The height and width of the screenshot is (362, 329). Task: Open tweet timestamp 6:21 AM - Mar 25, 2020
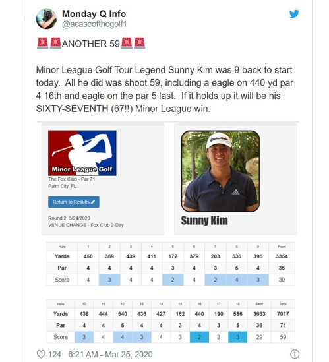click(x=110, y=354)
